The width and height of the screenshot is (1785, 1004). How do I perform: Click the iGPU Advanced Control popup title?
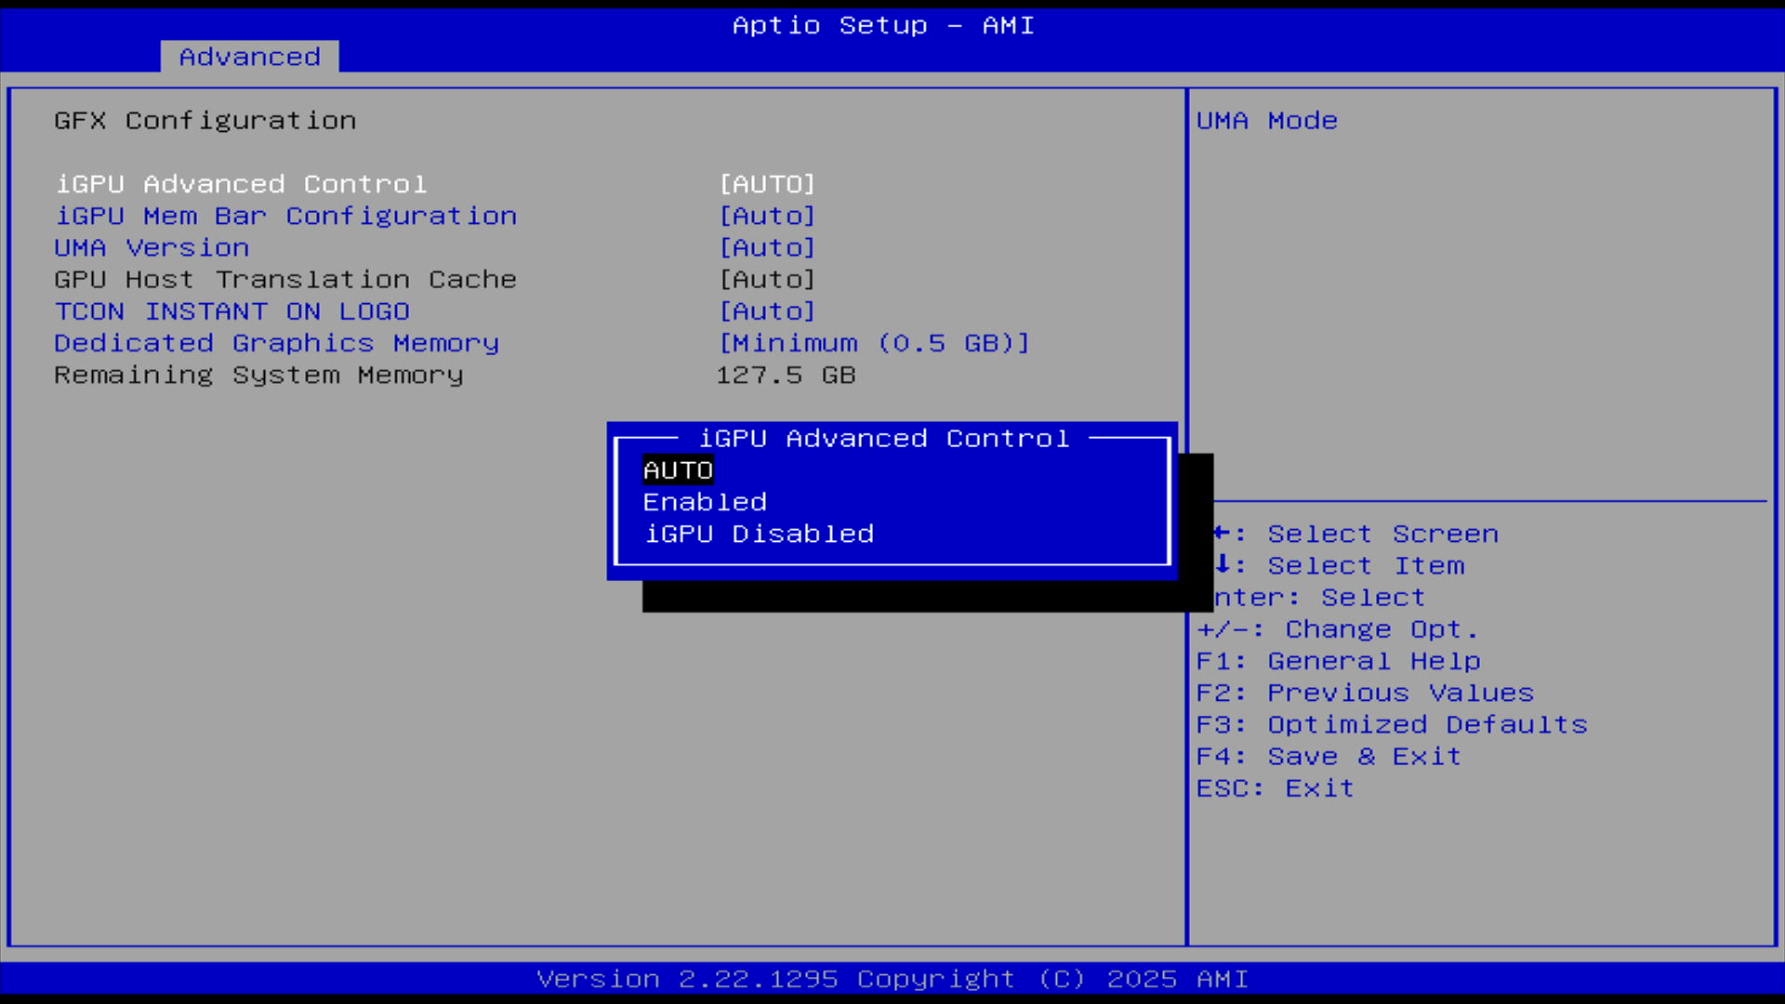(883, 438)
